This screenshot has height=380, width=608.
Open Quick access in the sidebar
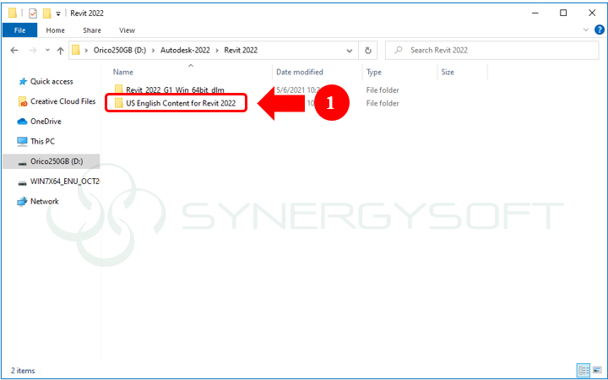52,81
